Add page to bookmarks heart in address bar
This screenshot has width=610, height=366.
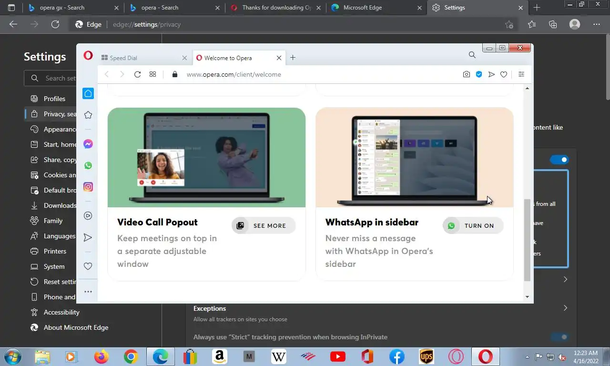point(504,74)
